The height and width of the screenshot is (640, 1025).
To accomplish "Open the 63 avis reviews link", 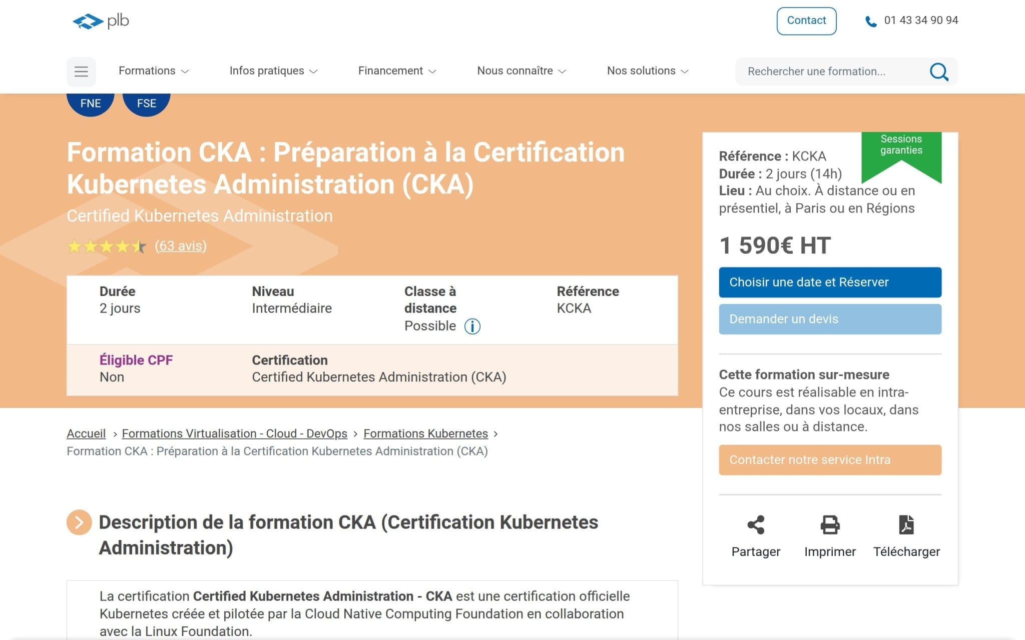I will click(x=181, y=246).
